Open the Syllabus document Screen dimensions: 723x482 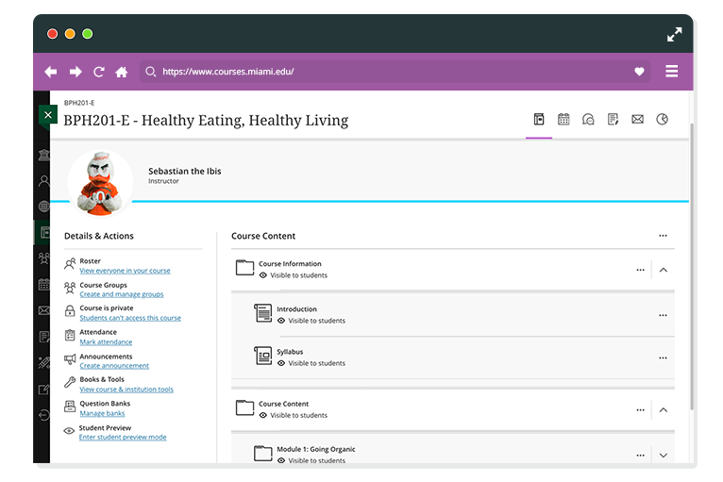click(x=290, y=352)
